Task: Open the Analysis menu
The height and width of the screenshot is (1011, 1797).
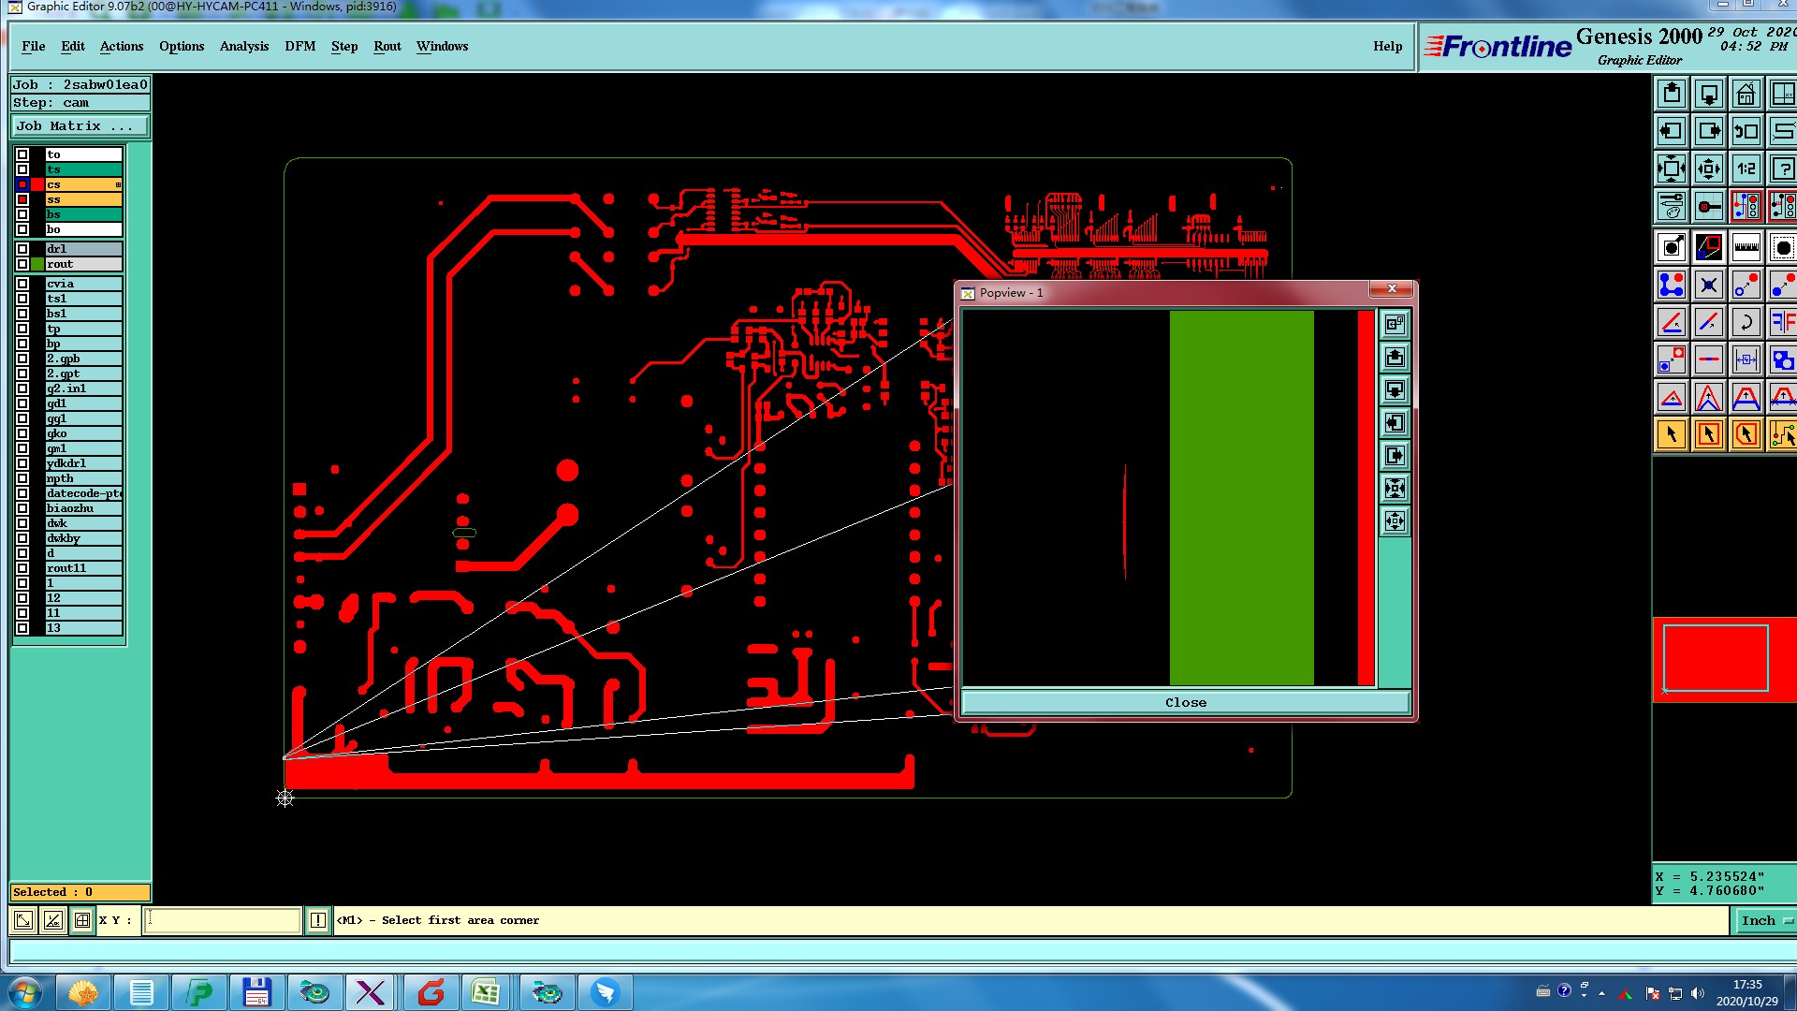Action: [244, 46]
